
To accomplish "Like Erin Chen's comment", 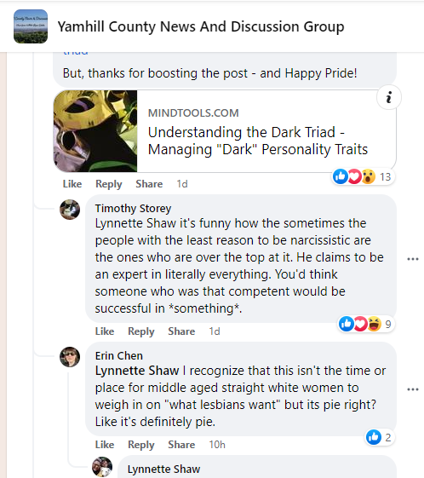I will pyautogui.click(x=105, y=445).
